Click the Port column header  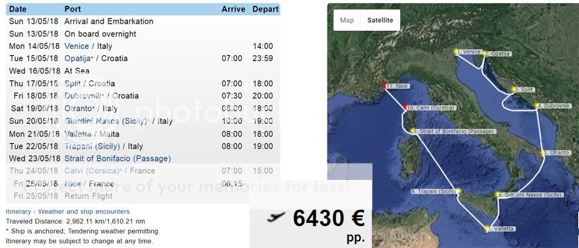click(x=73, y=9)
